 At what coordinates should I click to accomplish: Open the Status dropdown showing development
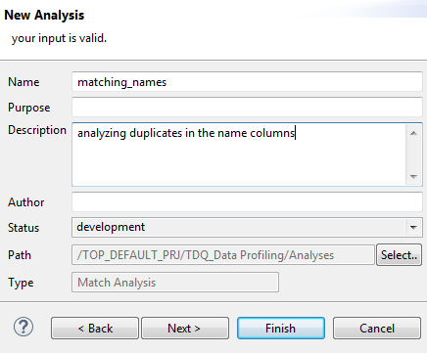(x=247, y=227)
